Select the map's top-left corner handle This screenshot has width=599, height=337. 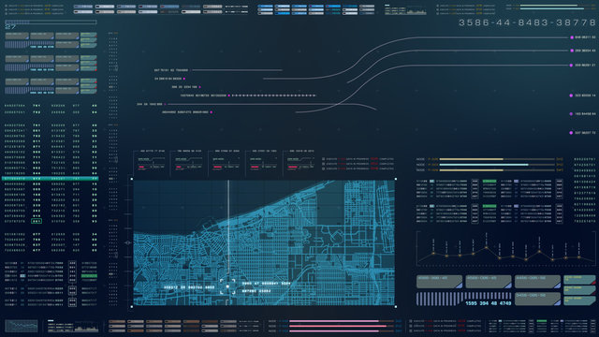coord(132,179)
